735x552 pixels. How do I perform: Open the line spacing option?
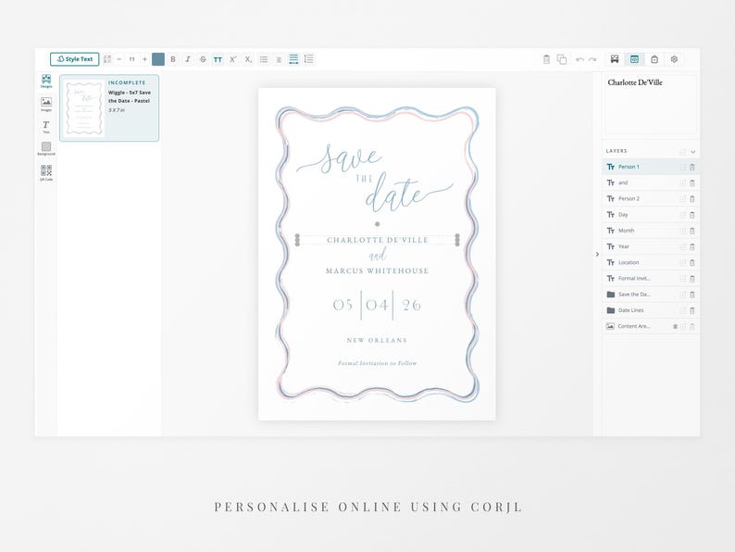click(x=308, y=59)
